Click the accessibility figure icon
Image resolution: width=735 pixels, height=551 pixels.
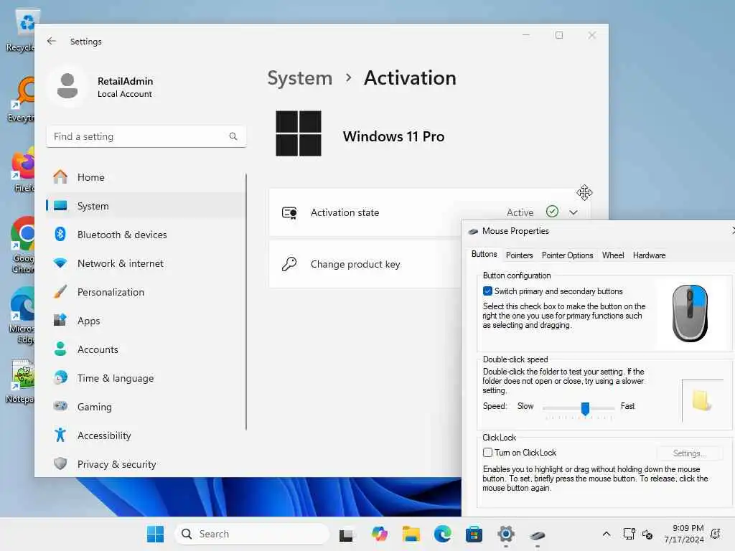(60, 435)
